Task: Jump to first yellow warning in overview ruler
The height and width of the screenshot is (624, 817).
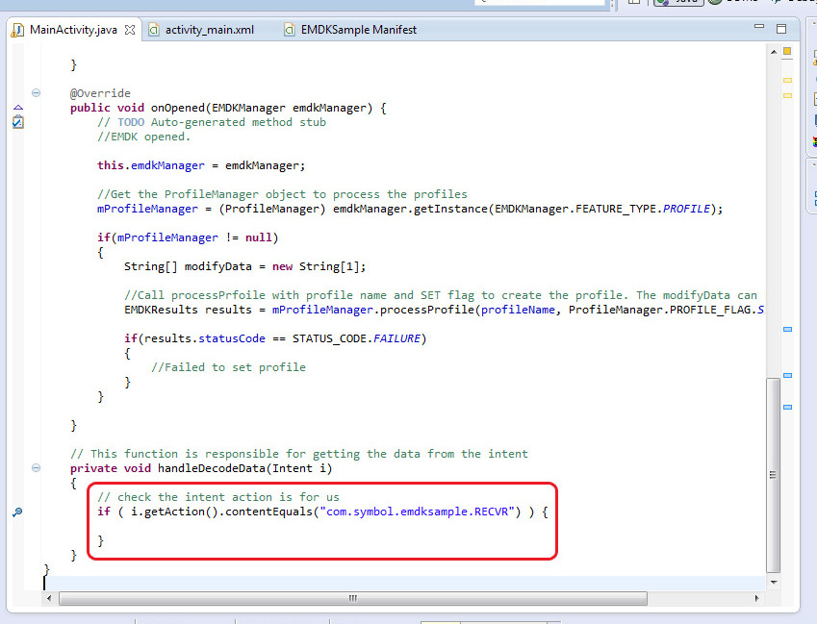Action: click(x=787, y=80)
